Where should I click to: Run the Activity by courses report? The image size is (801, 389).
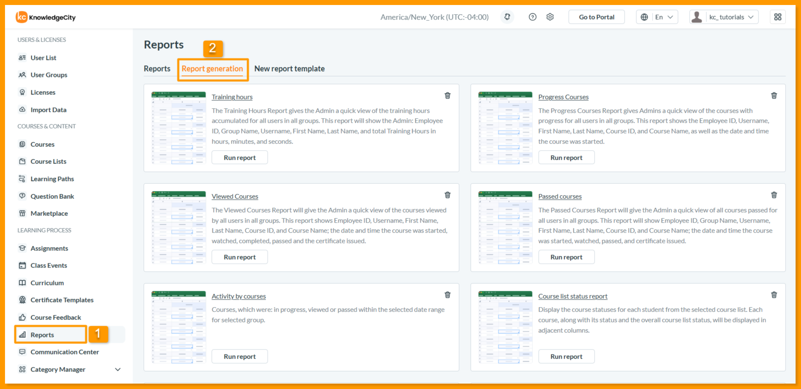pos(240,357)
